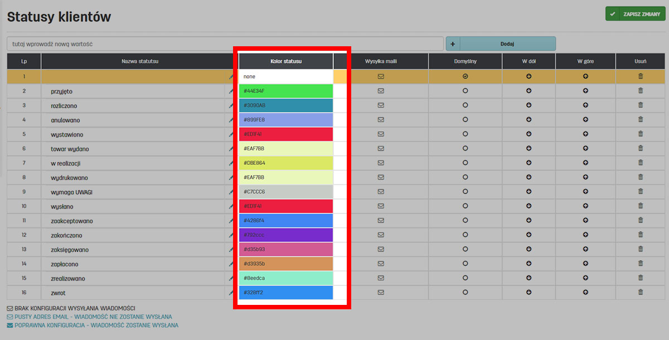Click the 'towar wydano' status name field
The image size is (669, 340).
(134, 149)
